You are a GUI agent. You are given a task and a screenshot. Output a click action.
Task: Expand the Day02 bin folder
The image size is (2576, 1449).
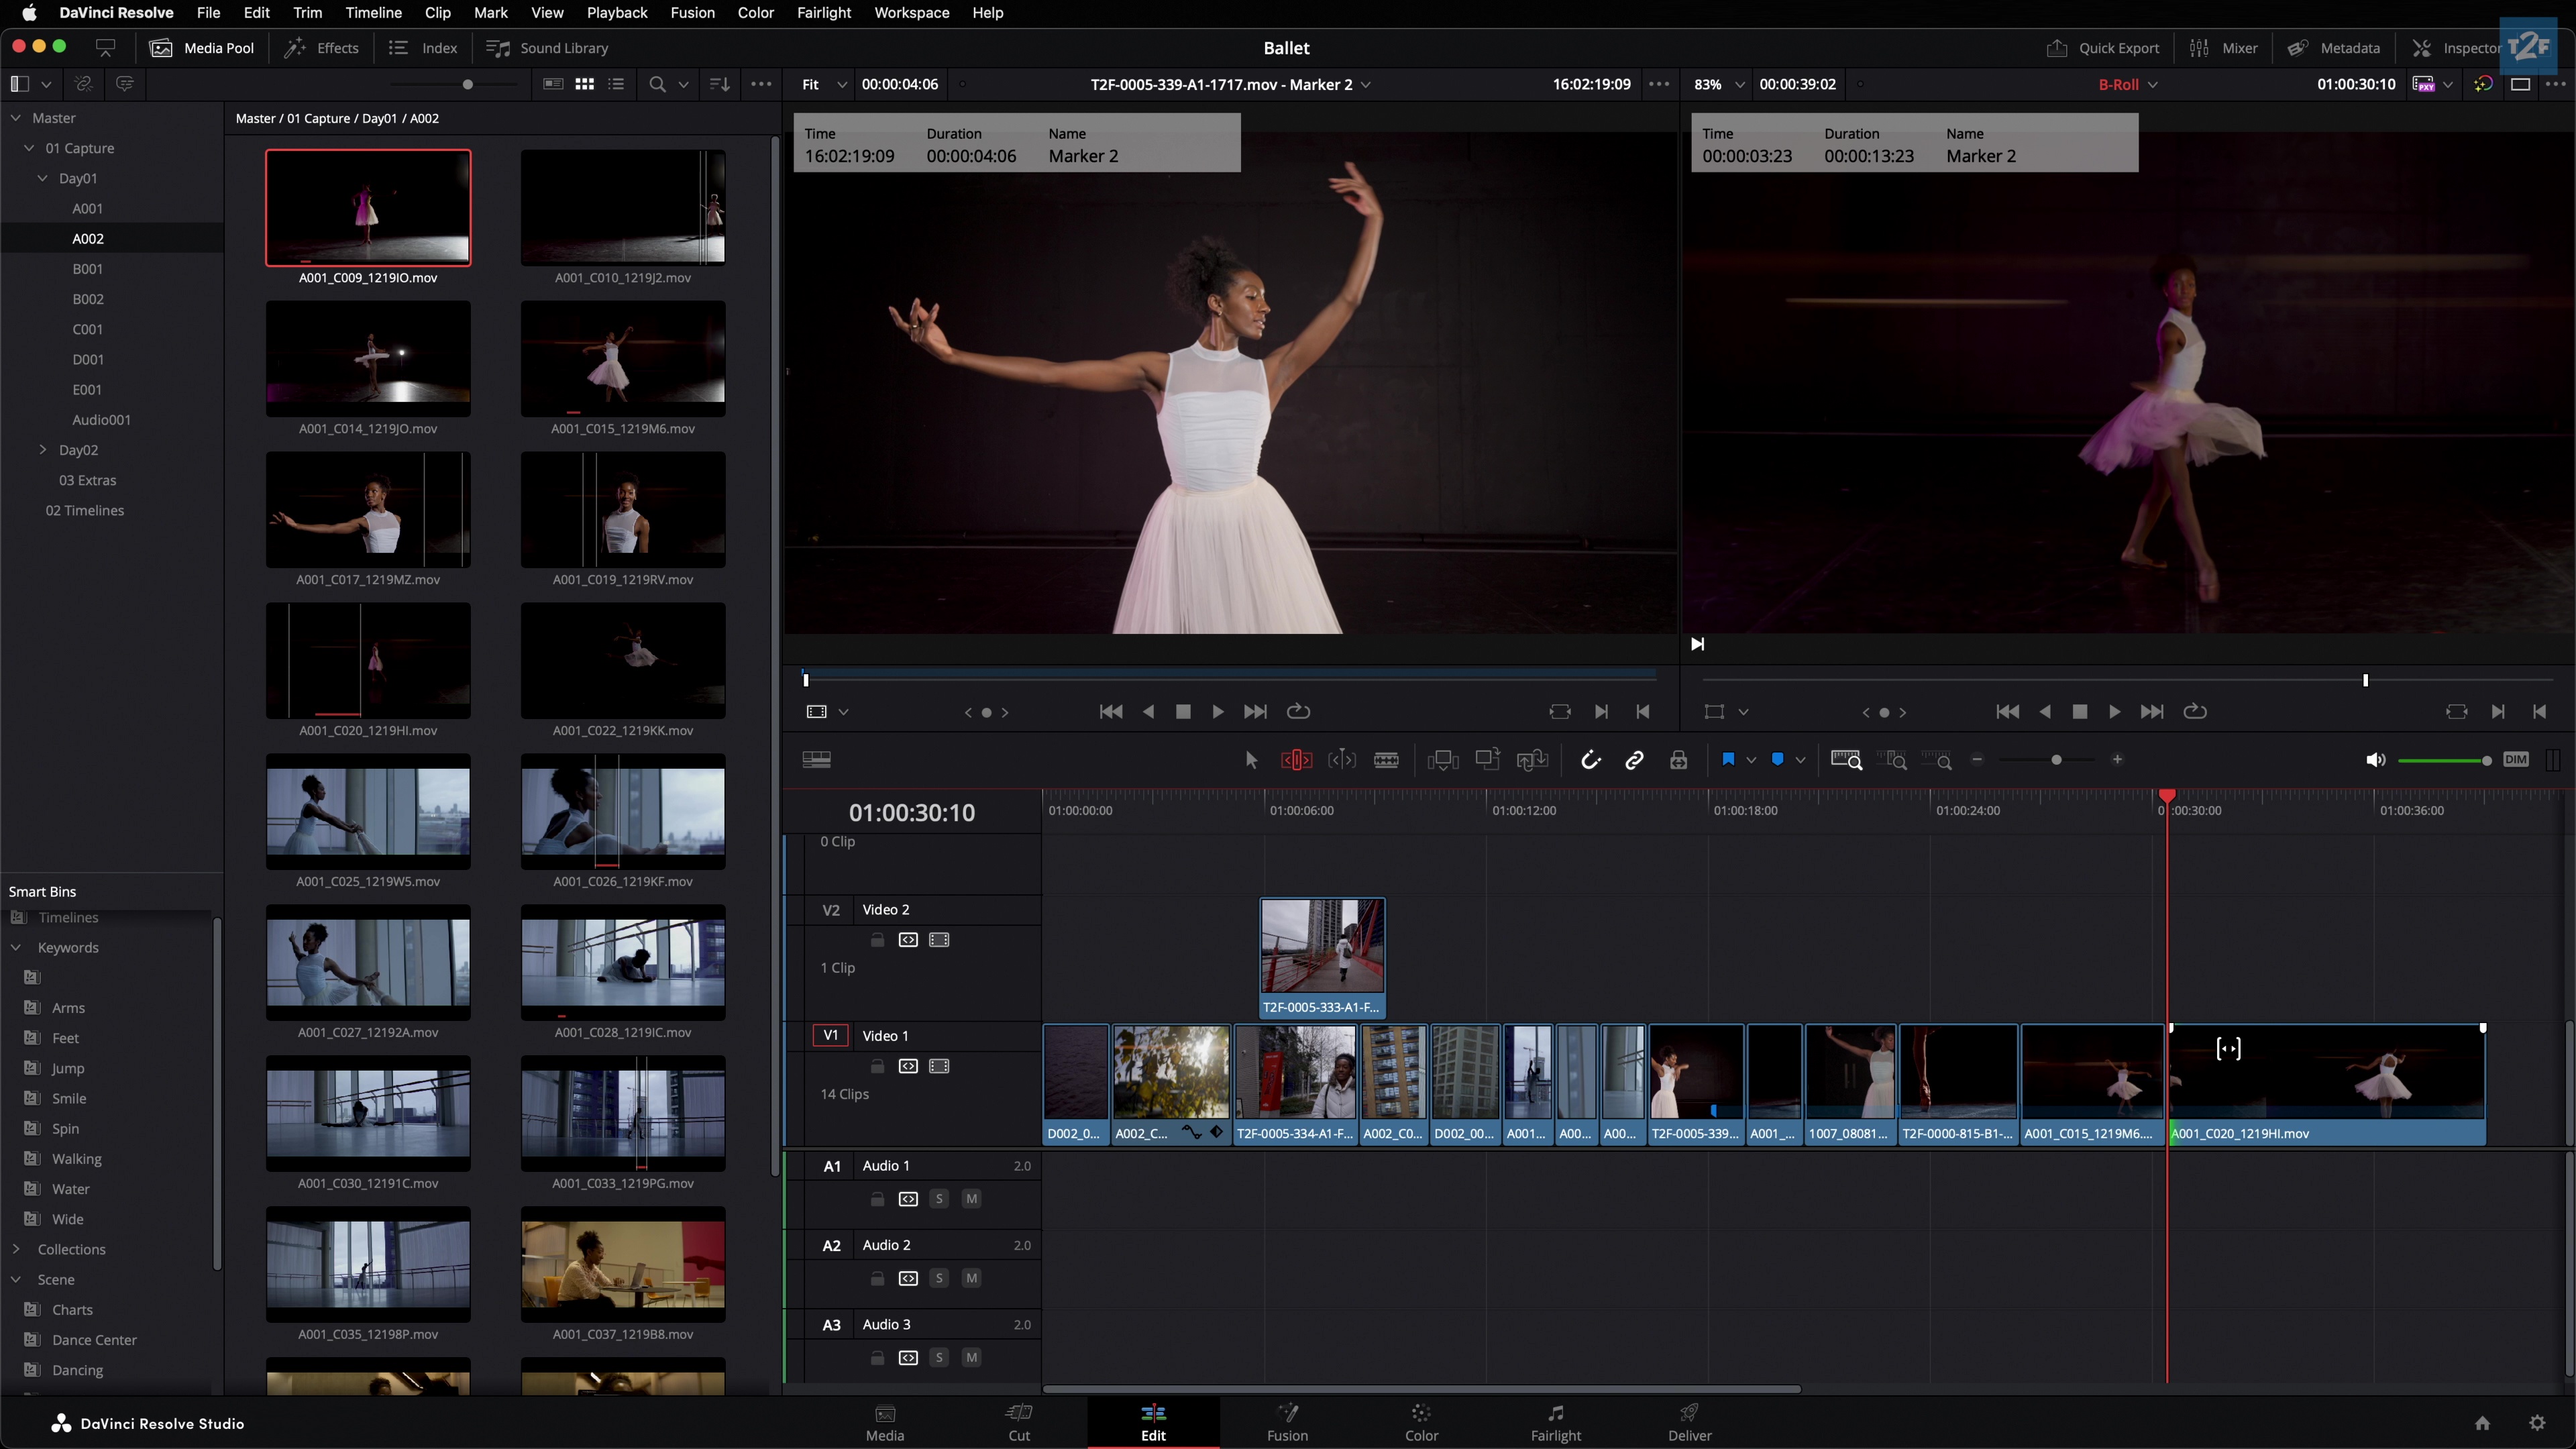point(43,450)
